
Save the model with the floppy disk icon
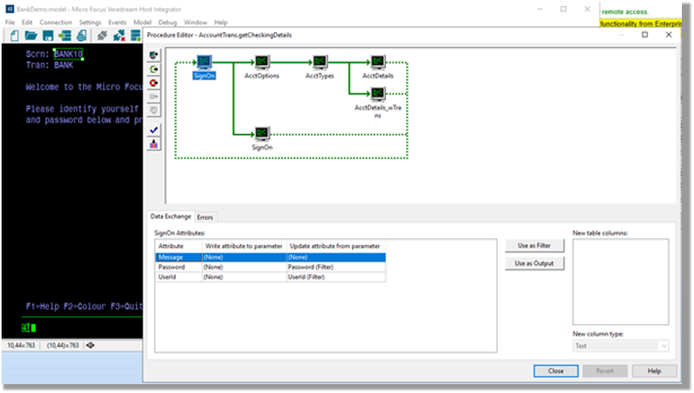(x=48, y=36)
